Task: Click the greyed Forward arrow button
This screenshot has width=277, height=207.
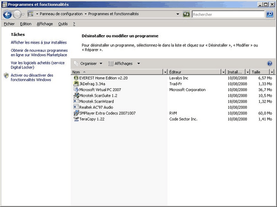Action: [x=17, y=14]
